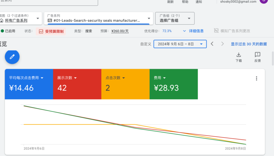Viewport: 274px width, 156px height.
Task: Click the 所有广告系列 link
Action: [16, 21]
